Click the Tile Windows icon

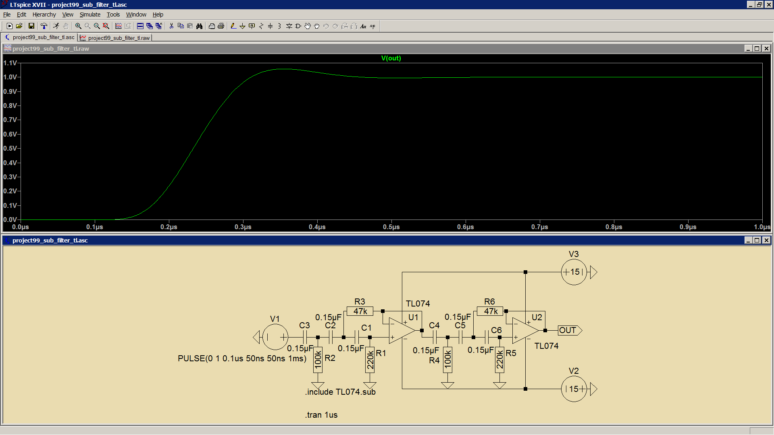click(x=140, y=26)
